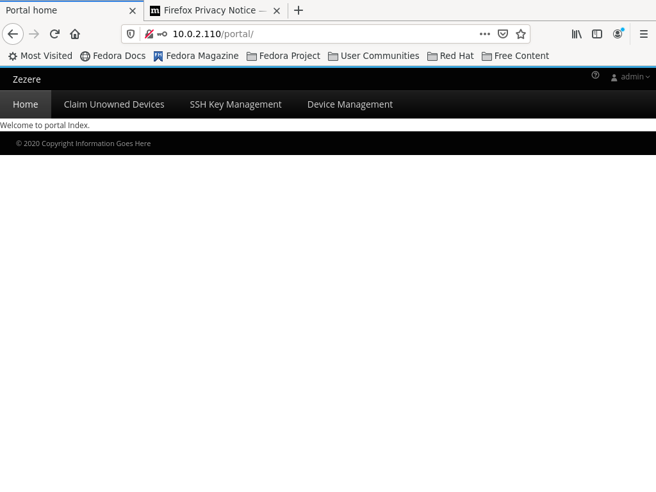This screenshot has width=656, height=492.
Task: Go back with the browser back arrow
Action: click(x=13, y=34)
